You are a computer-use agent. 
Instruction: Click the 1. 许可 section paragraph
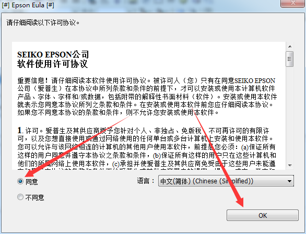coord(147,148)
